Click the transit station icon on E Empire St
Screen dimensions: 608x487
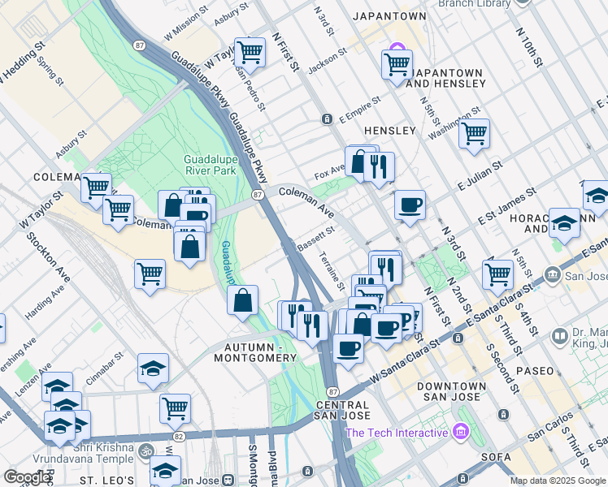click(x=328, y=119)
